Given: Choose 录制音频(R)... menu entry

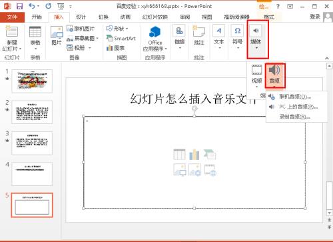Looking at the screenshot, I should pos(297,117).
